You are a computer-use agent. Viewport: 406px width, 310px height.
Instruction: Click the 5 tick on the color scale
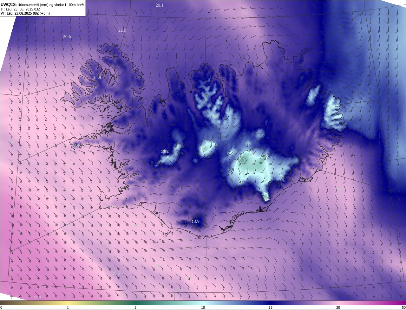(x=135, y=307)
